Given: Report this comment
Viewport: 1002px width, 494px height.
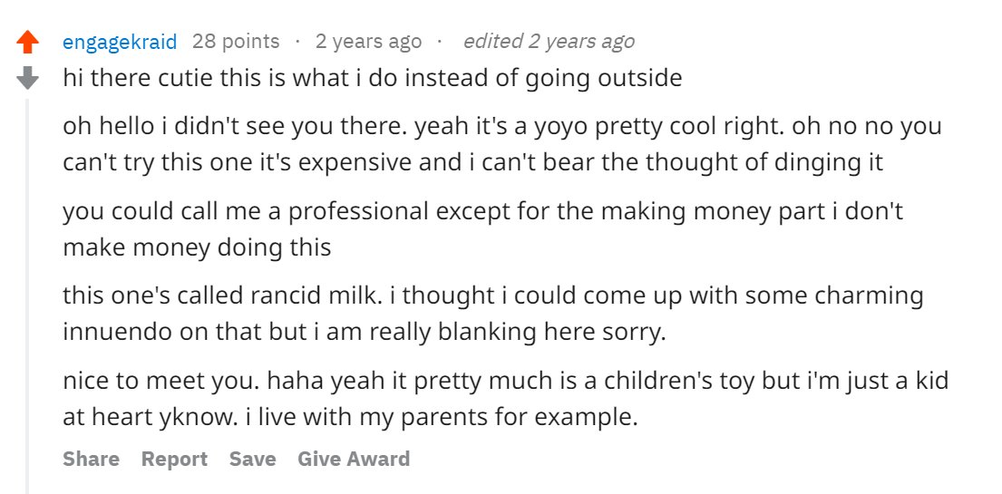Looking at the screenshot, I should [x=174, y=460].
